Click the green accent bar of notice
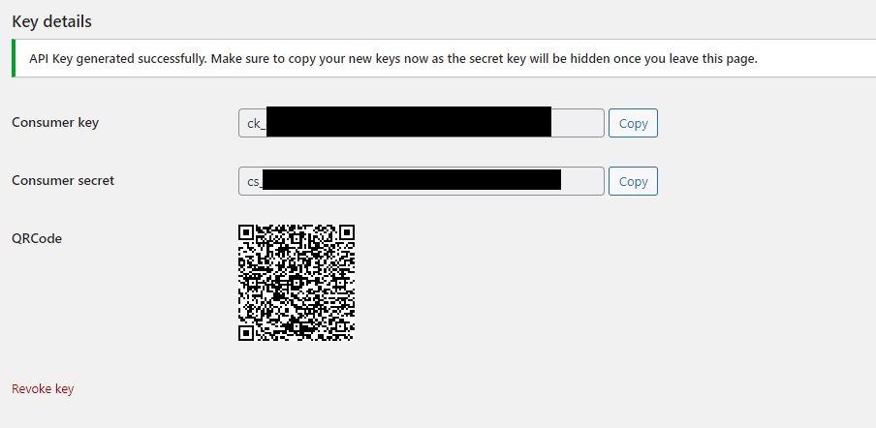 [14, 59]
